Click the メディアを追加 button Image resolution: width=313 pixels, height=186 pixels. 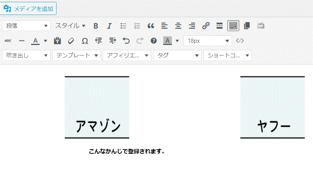pos(28,9)
